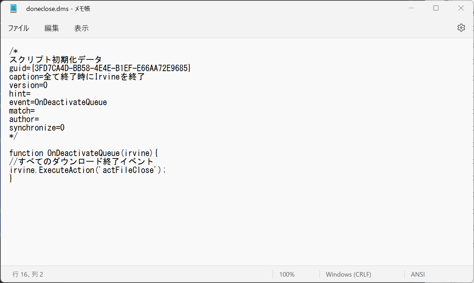Place cursor on the guid= line

click(x=100, y=68)
